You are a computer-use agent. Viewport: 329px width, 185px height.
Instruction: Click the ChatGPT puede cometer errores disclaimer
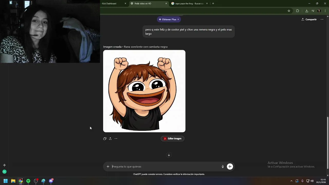169,174
